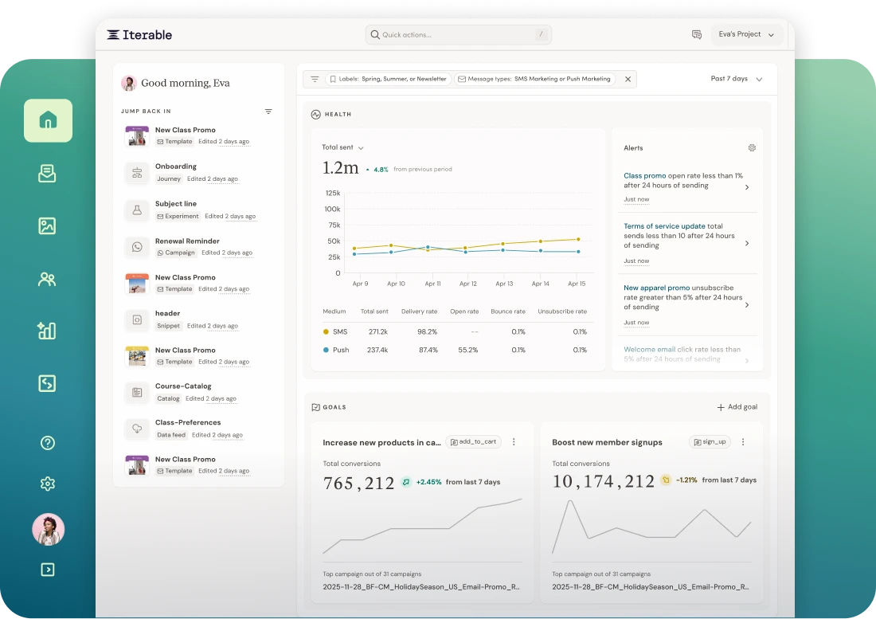Viewport: 876px width, 619px height.
Task: Open the Messaging inbox sidebar icon
Action: coord(47,173)
